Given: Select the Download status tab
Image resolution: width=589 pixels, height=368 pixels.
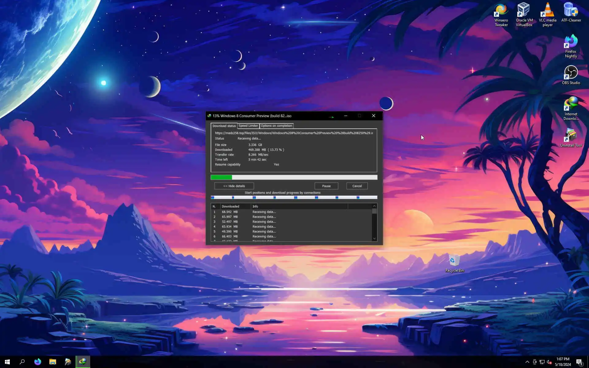Looking at the screenshot, I should tap(224, 126).
